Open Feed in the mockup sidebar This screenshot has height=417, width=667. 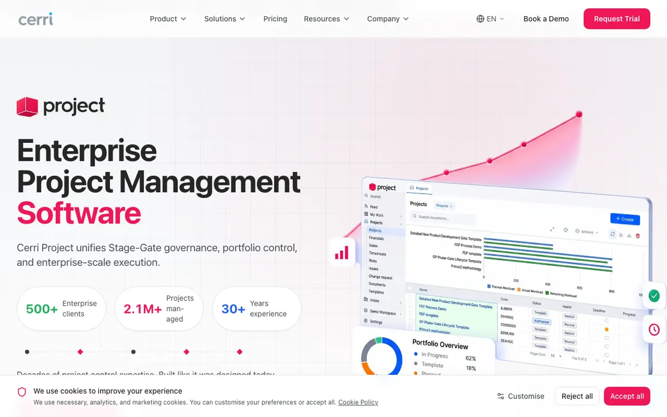[x=374, y=207]
